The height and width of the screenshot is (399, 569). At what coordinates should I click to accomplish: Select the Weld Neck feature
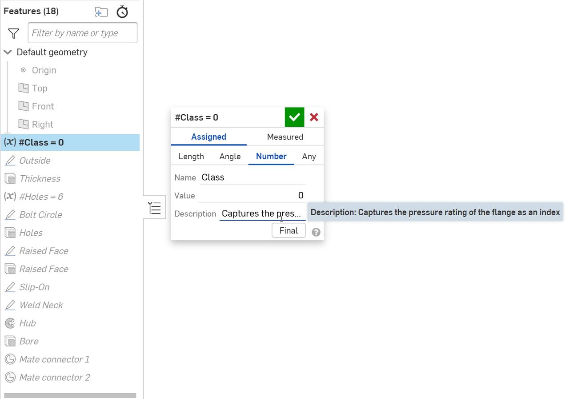[x=41, y=305]
